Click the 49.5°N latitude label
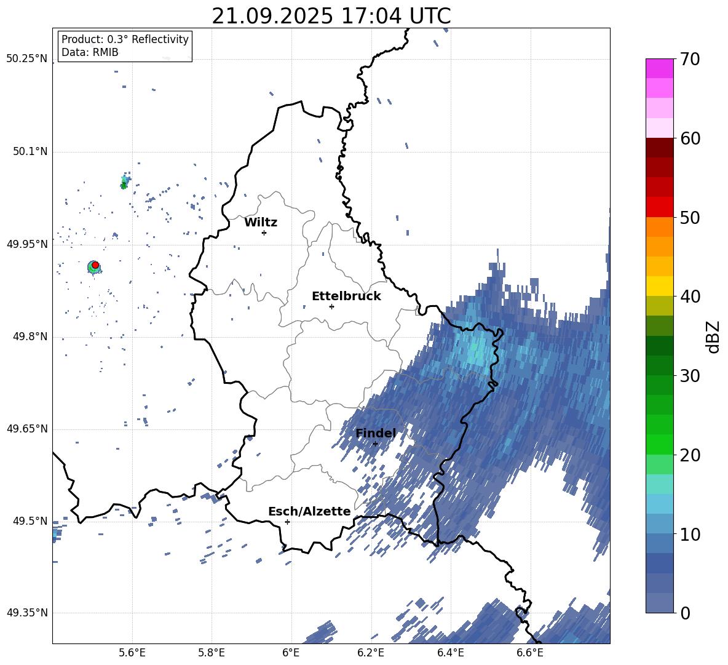 click(30, 520)
